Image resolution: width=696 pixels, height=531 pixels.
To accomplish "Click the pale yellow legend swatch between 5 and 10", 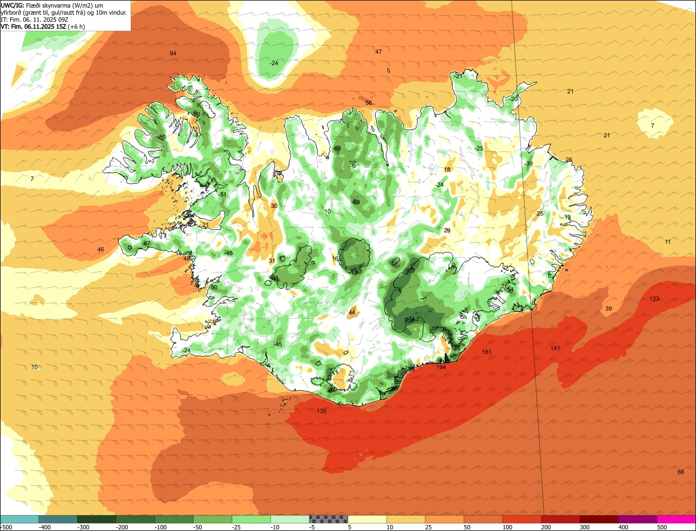I will click(x=367, y=519).
